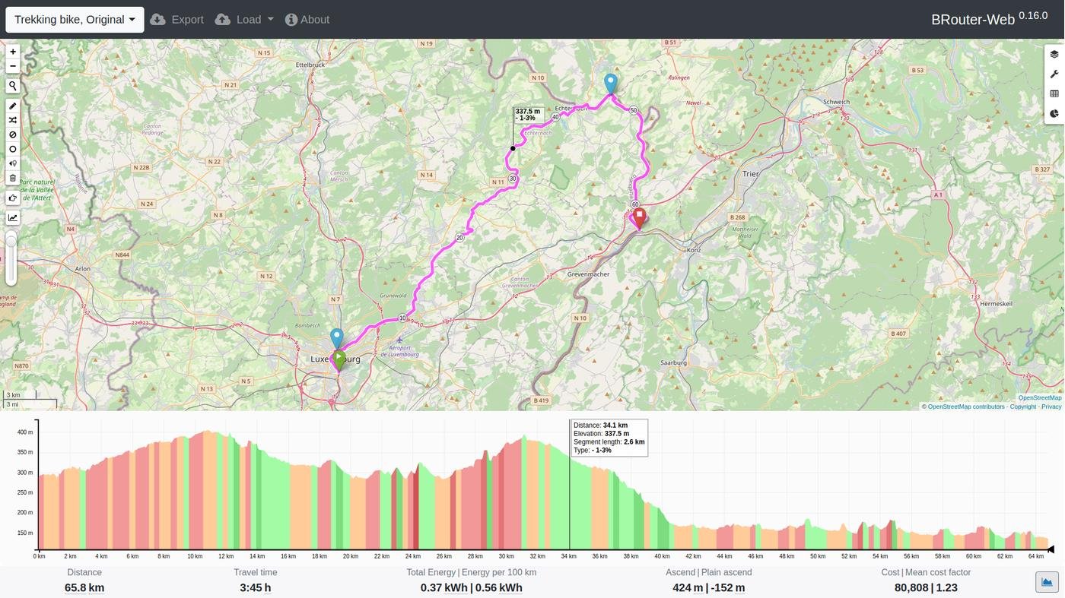This screenshot has height=598, width=1065.
Task: Click the vertical zoom slider handle
Action: [11, 239]
